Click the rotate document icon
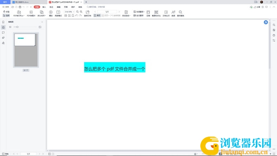The height and width of the screenshot is (156, 277). coord(87,14)
